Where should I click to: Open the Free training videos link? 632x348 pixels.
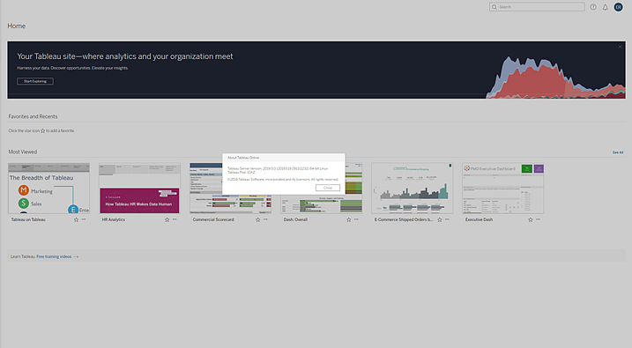pos(57,256)
